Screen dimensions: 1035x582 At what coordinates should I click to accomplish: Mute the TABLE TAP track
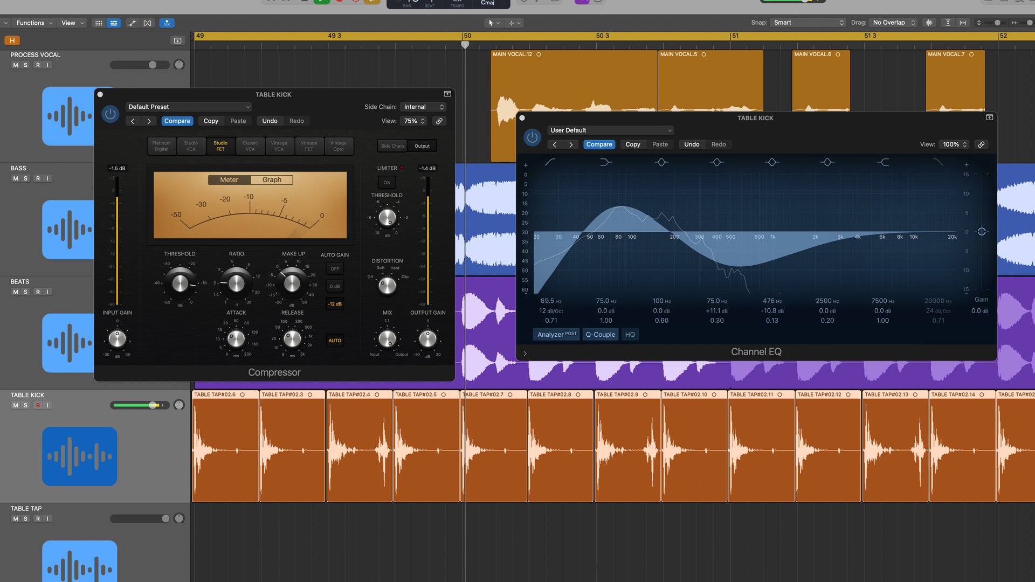[16, 519]
